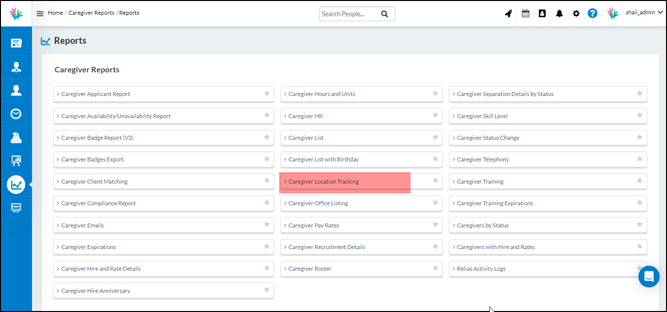Star the Caregiver Training report
This screenshot has width=667, height=312.
pyautogui.click(x=639, y=181)
